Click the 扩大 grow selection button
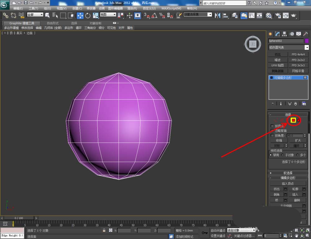311x239 pixels. coord(298,140)
